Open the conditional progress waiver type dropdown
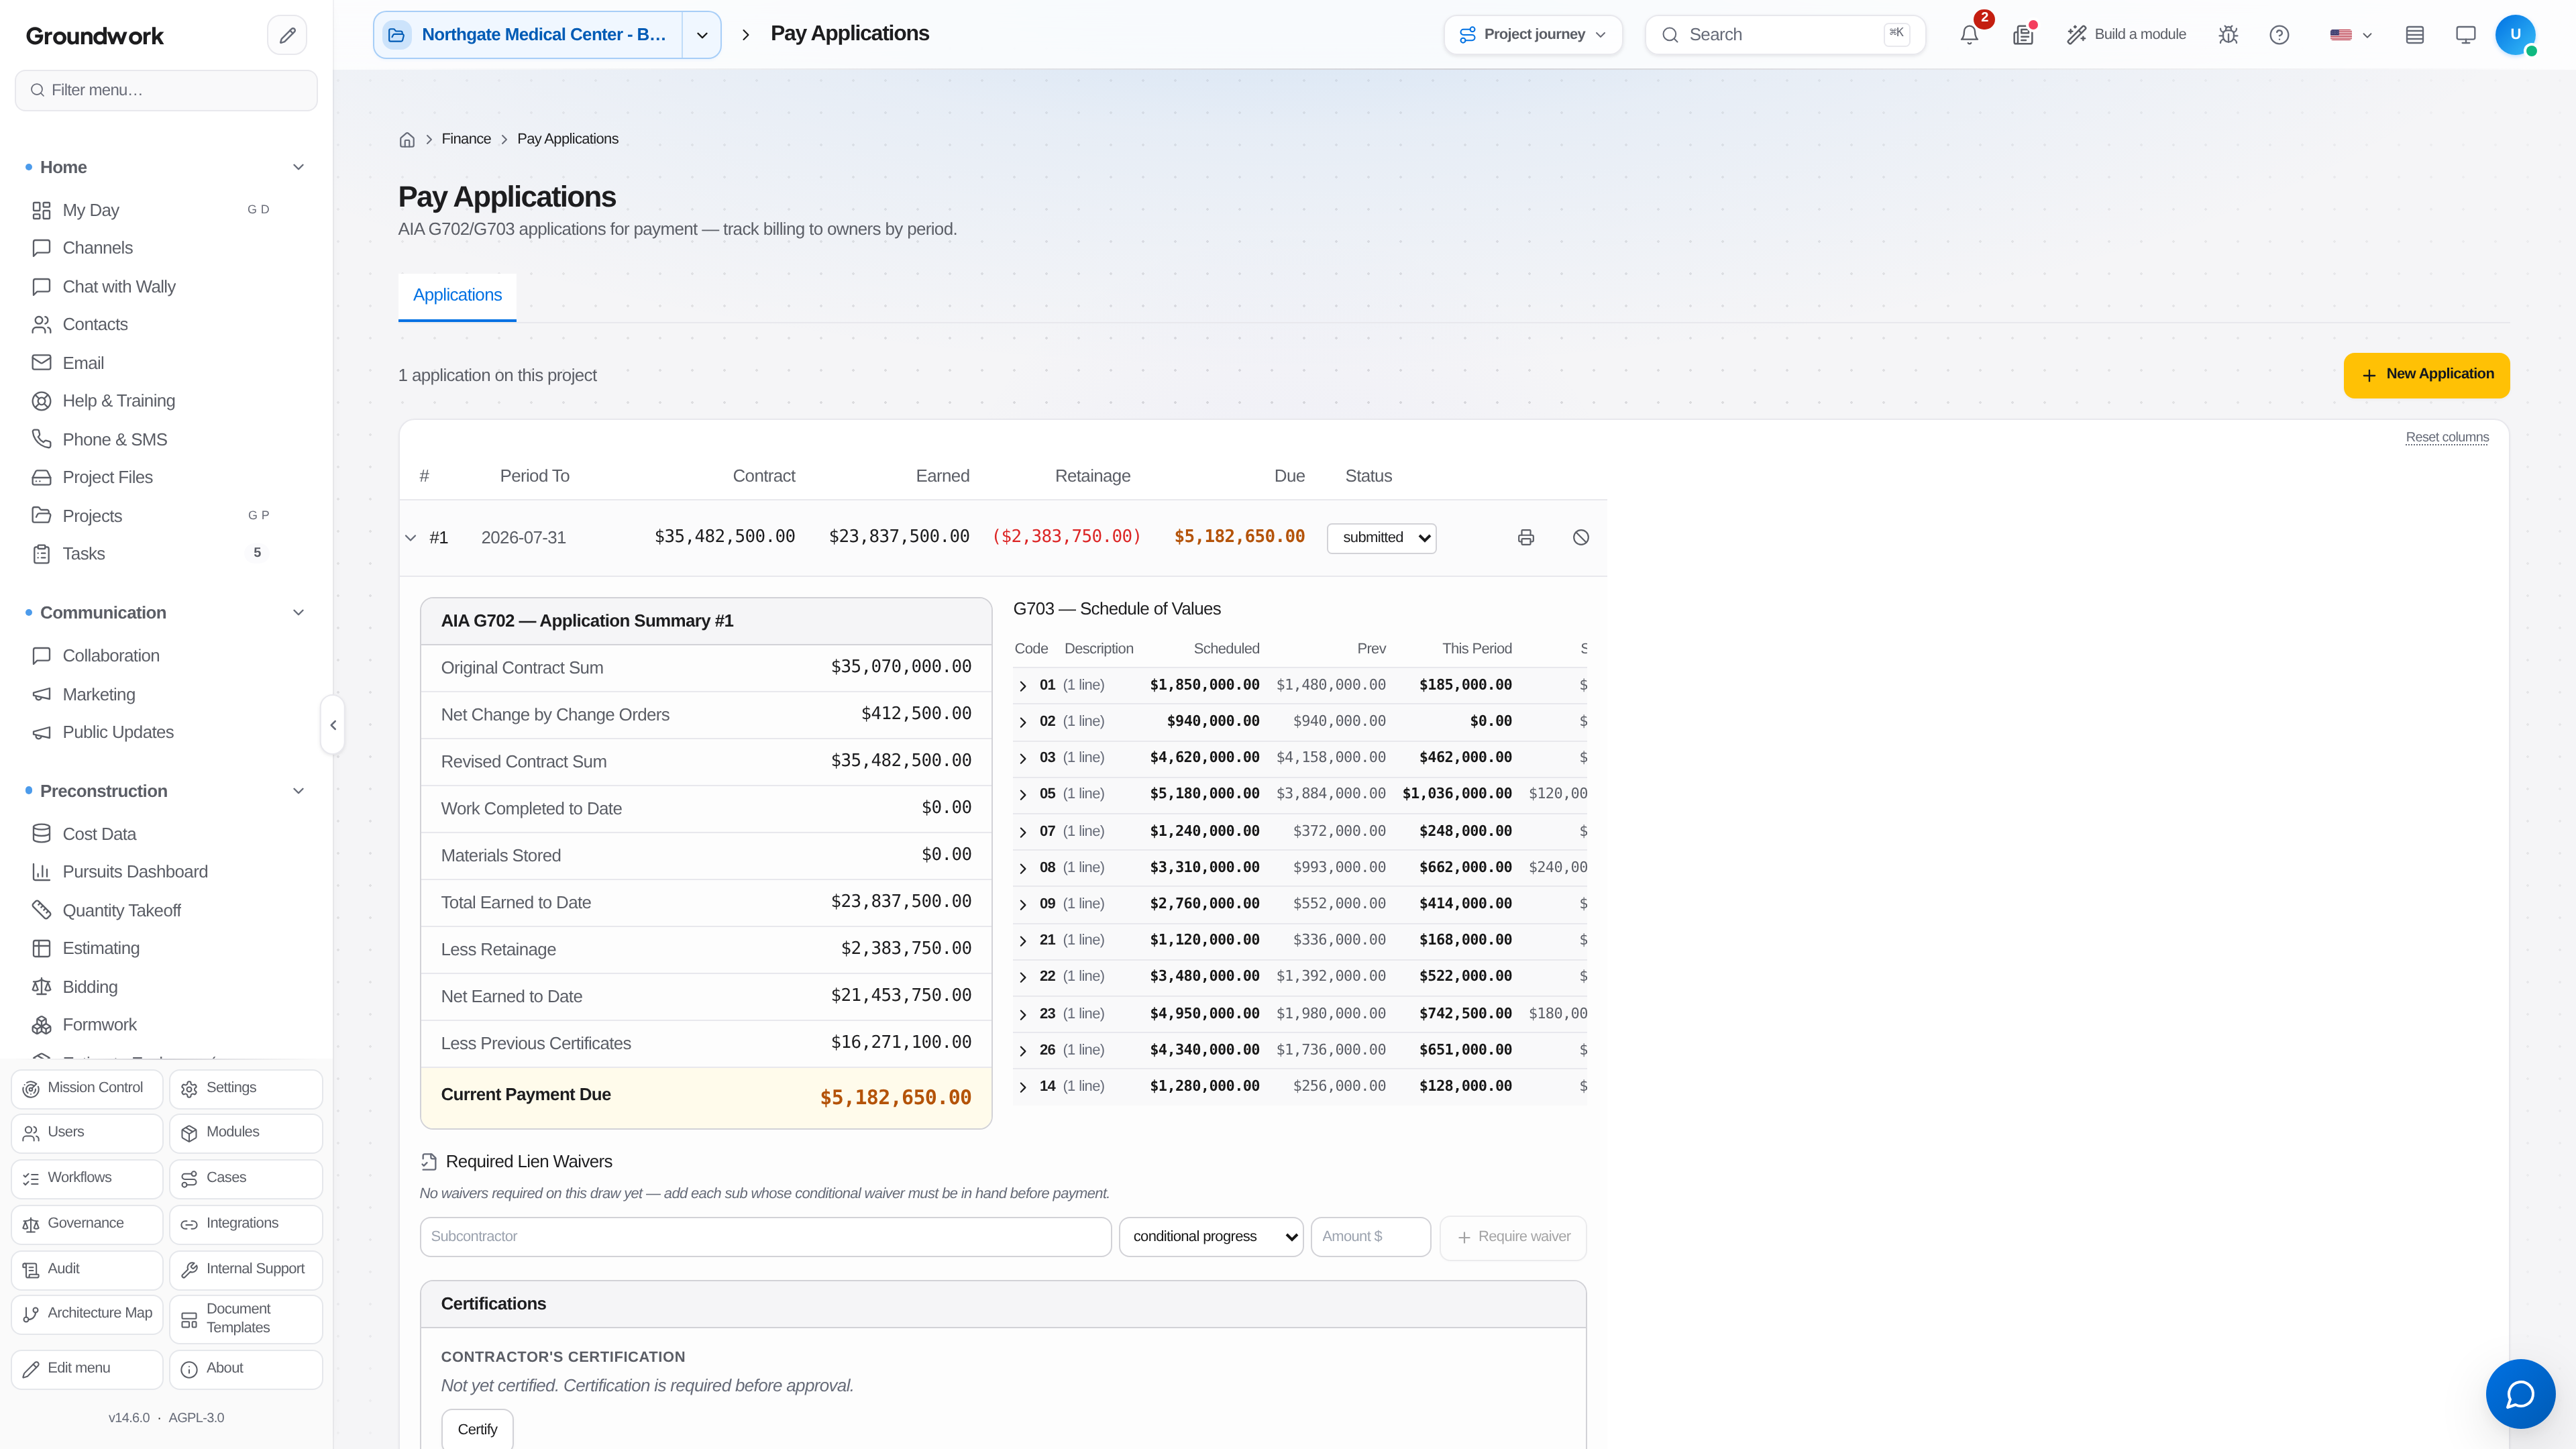Screen dimensions: 2576x1449 coord(1211,1237)
